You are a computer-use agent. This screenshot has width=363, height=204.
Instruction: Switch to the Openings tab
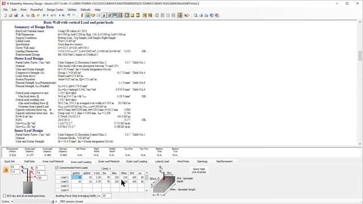(202, 161)
